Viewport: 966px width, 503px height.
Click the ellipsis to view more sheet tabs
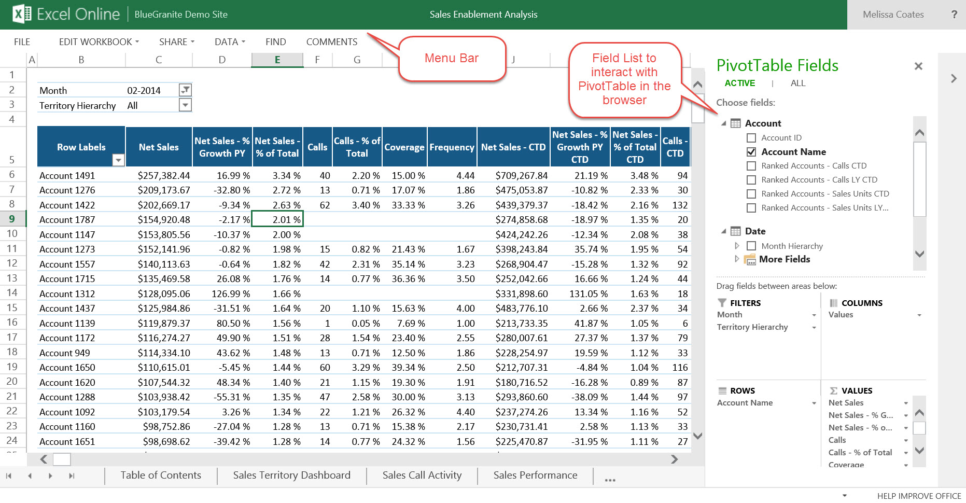609,480
